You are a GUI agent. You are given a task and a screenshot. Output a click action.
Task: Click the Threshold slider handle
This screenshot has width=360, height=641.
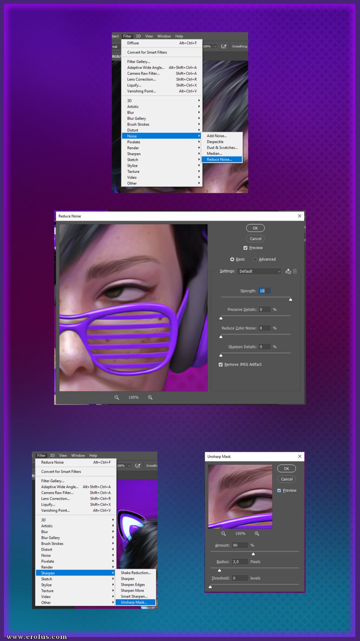coord(210,587)
